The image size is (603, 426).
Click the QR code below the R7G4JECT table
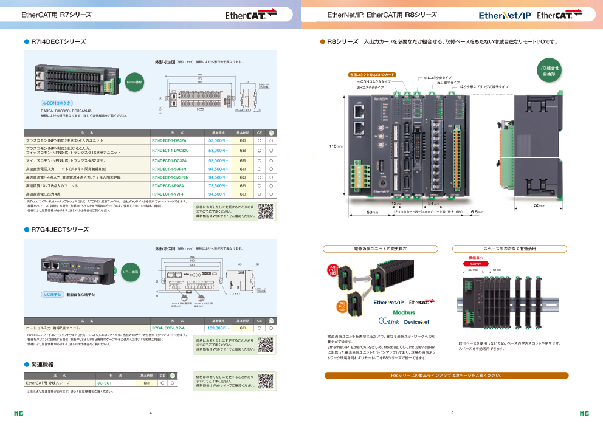266,345
